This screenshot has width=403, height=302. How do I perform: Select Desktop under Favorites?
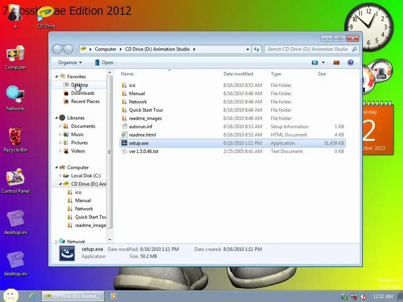point(79,85)
